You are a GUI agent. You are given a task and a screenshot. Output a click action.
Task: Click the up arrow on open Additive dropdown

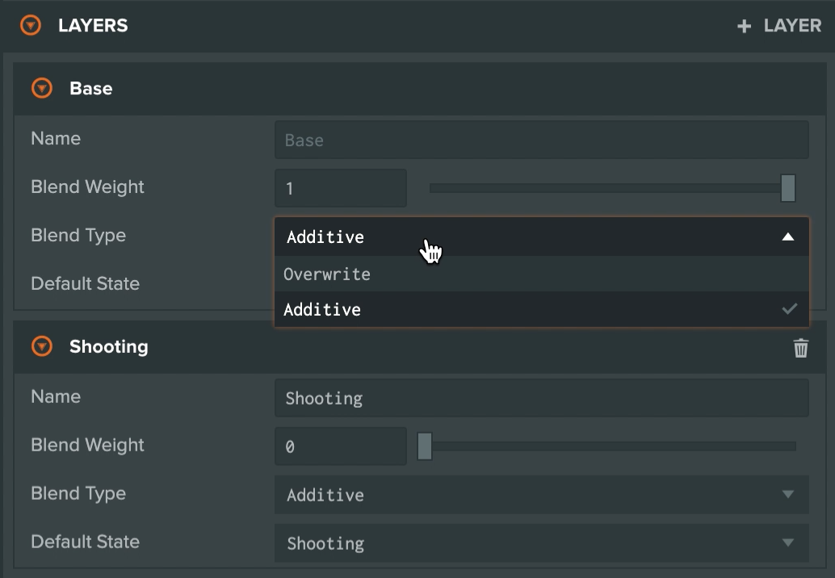point(788,237)
